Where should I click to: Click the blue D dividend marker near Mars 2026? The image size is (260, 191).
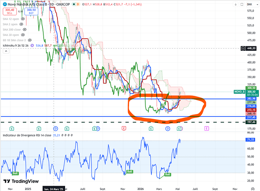(x=168, y=128)
